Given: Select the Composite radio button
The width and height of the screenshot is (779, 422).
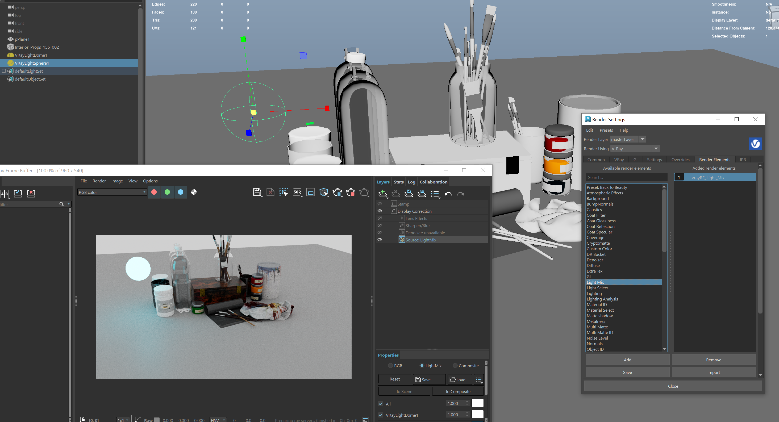Looking at the screenshot, I should coord(455,365).
